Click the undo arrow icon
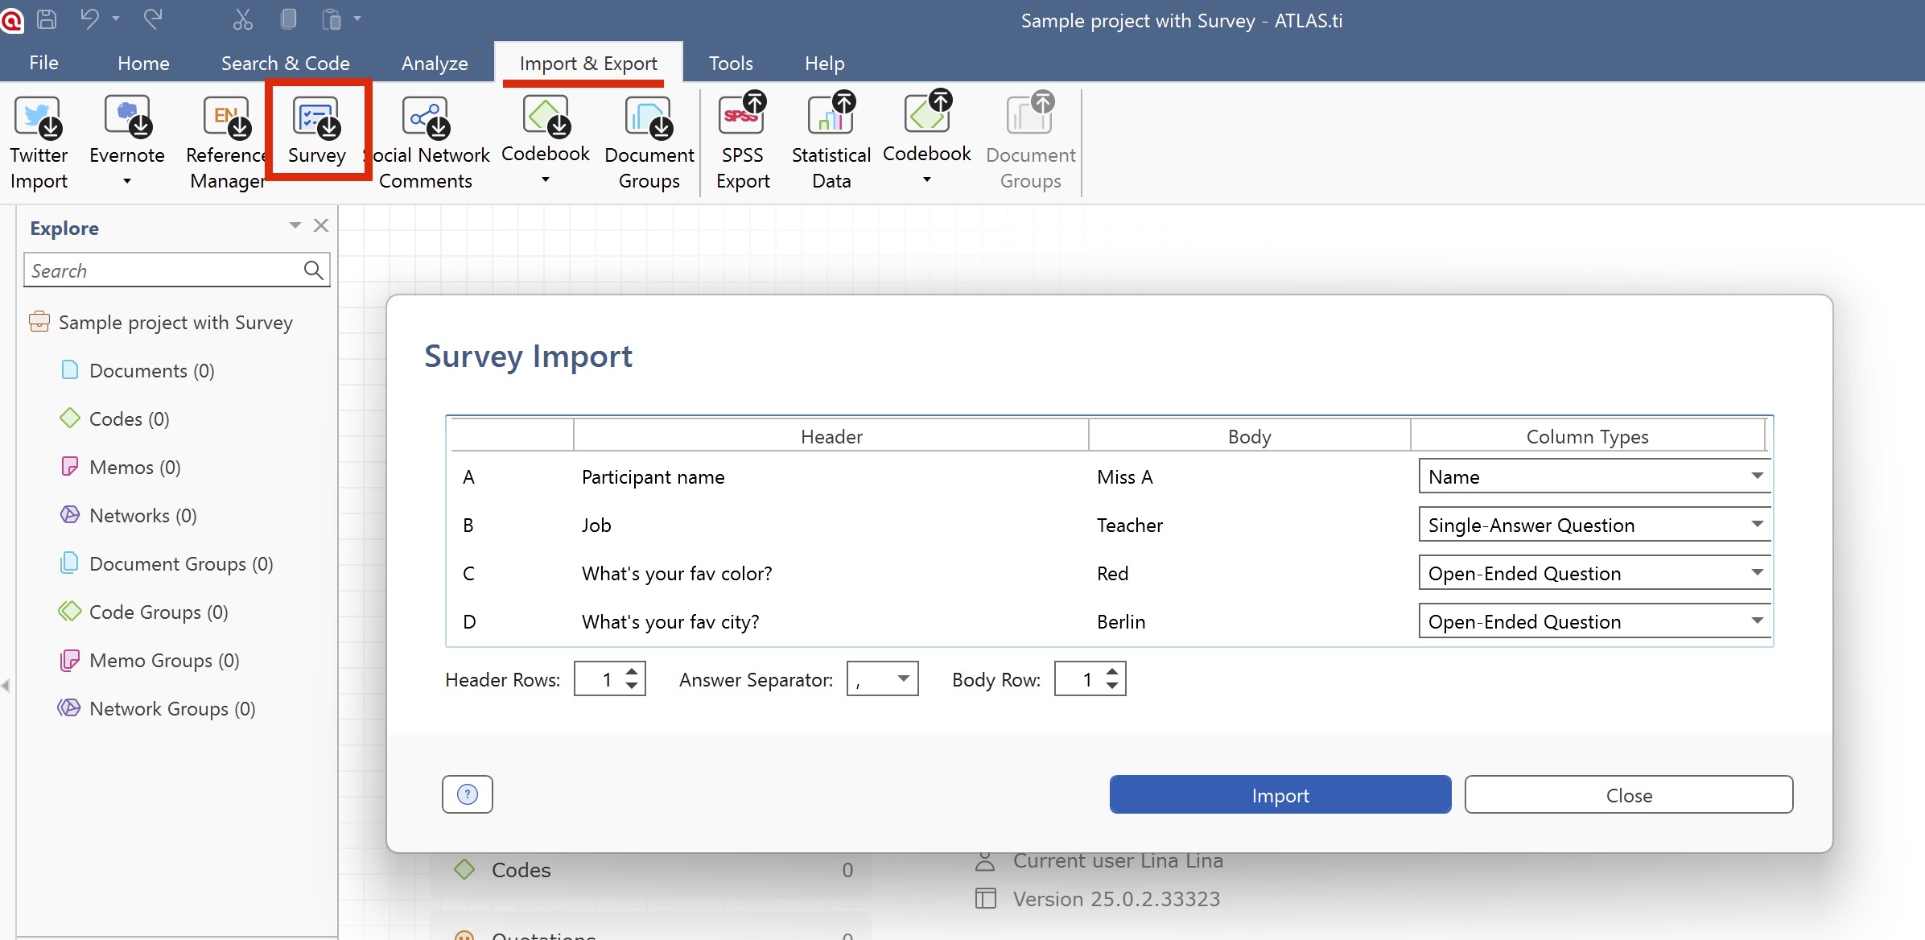 tap(89, 19)
